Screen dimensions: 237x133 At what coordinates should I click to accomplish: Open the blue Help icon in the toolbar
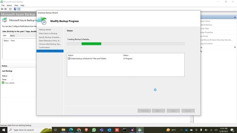point(15,9)
